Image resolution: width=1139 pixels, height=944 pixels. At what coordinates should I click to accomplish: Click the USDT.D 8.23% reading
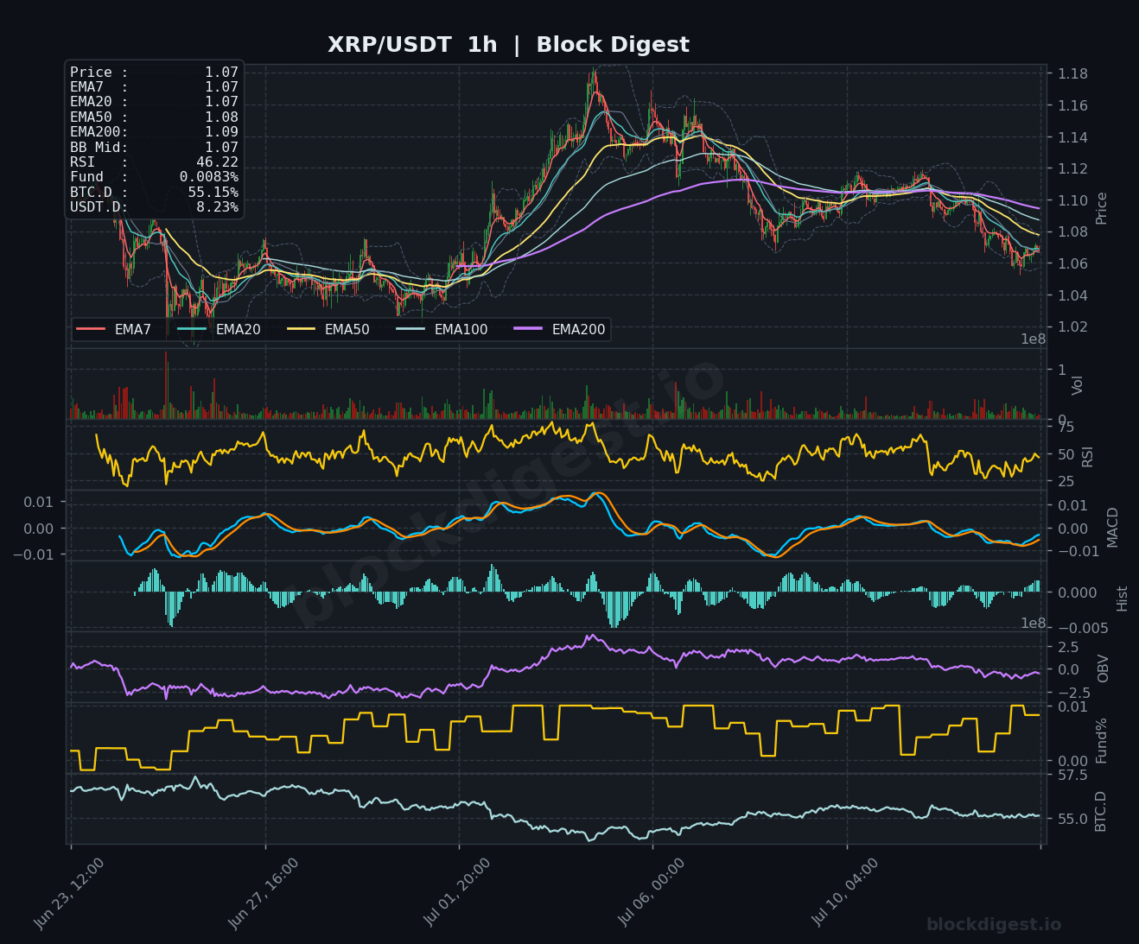pyautogui.click(x=154, y=207)
